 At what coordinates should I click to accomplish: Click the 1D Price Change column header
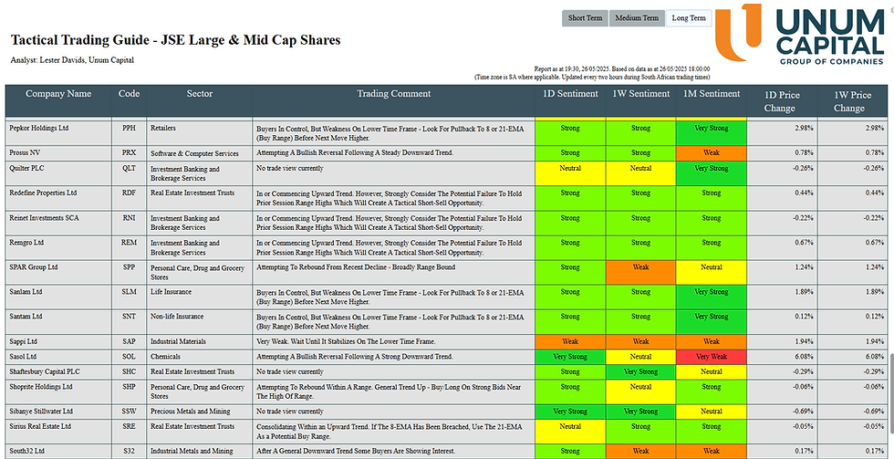(x=782, y=101)
